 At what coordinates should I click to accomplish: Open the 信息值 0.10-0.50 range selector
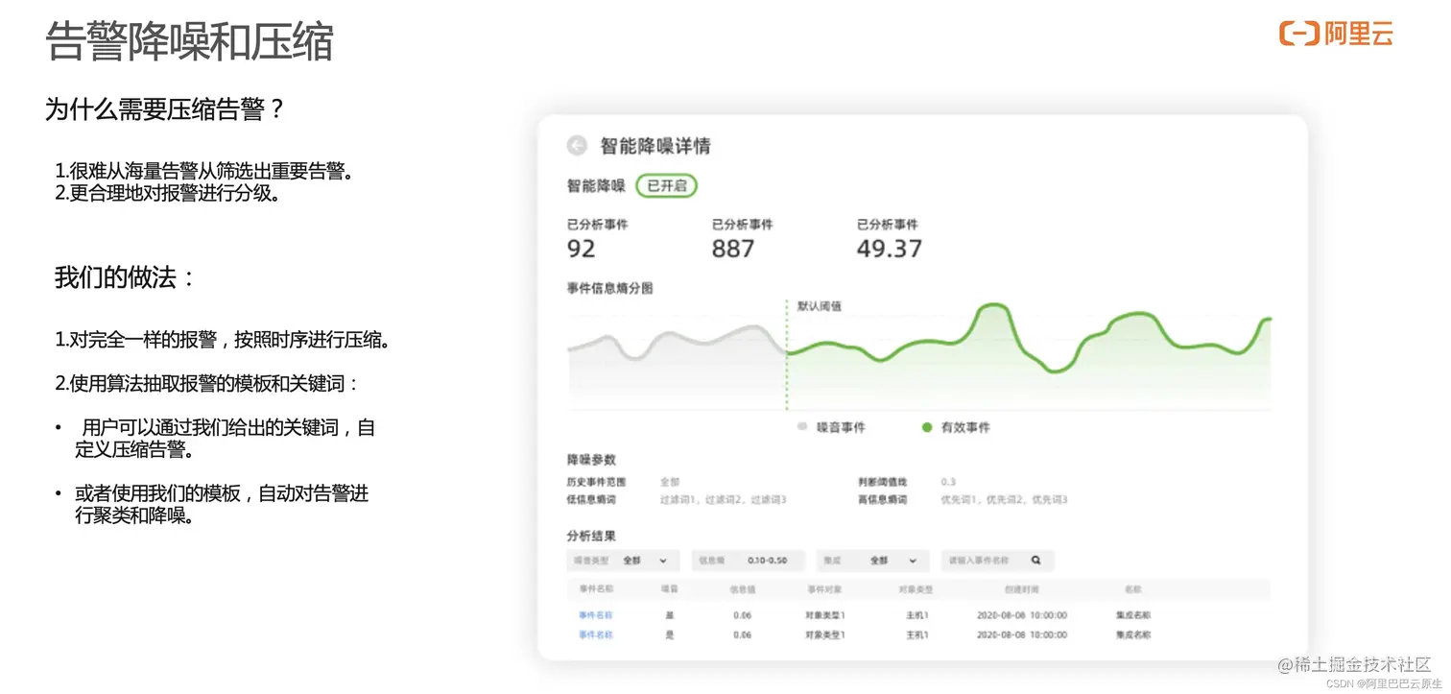pos(749,560)
